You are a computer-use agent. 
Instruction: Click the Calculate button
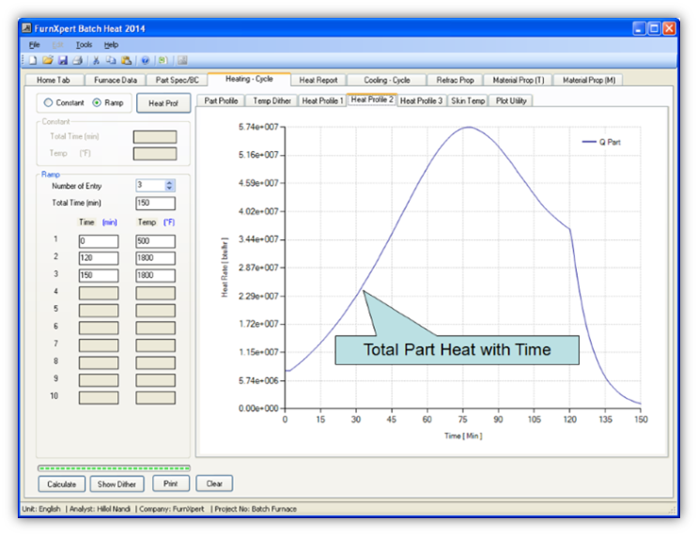coord(61,484)
